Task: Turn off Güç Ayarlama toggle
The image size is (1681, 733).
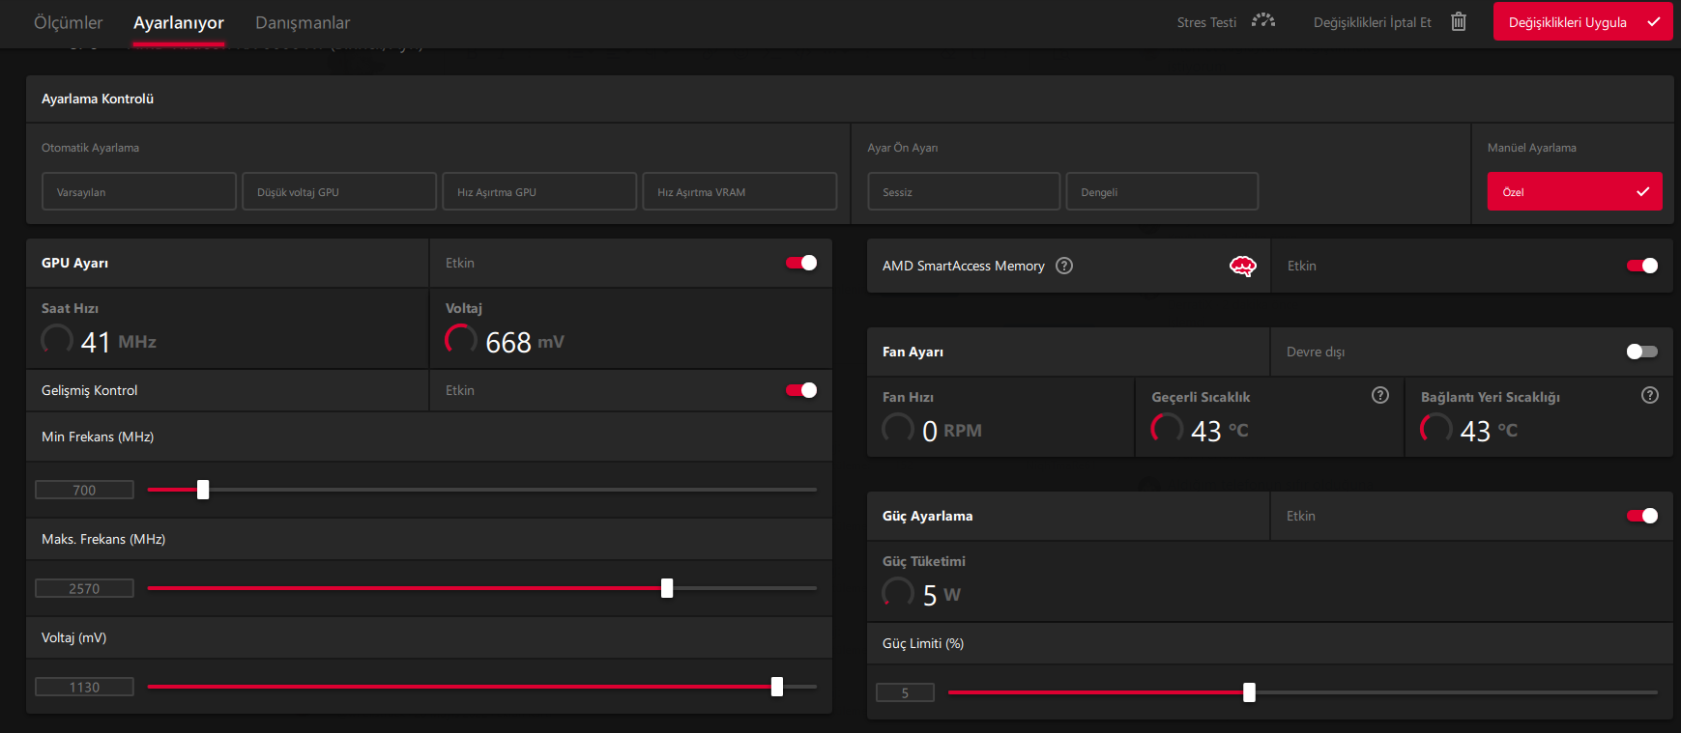Action: pos(1641,516)
